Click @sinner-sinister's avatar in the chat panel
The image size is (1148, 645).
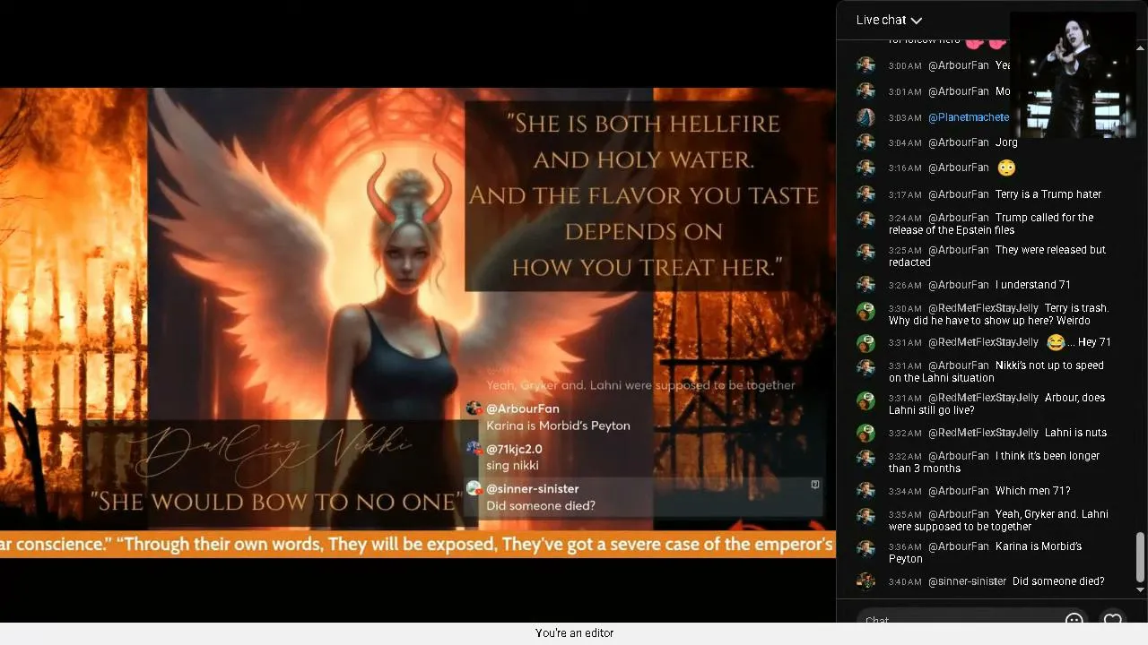(x=865, y=581)
